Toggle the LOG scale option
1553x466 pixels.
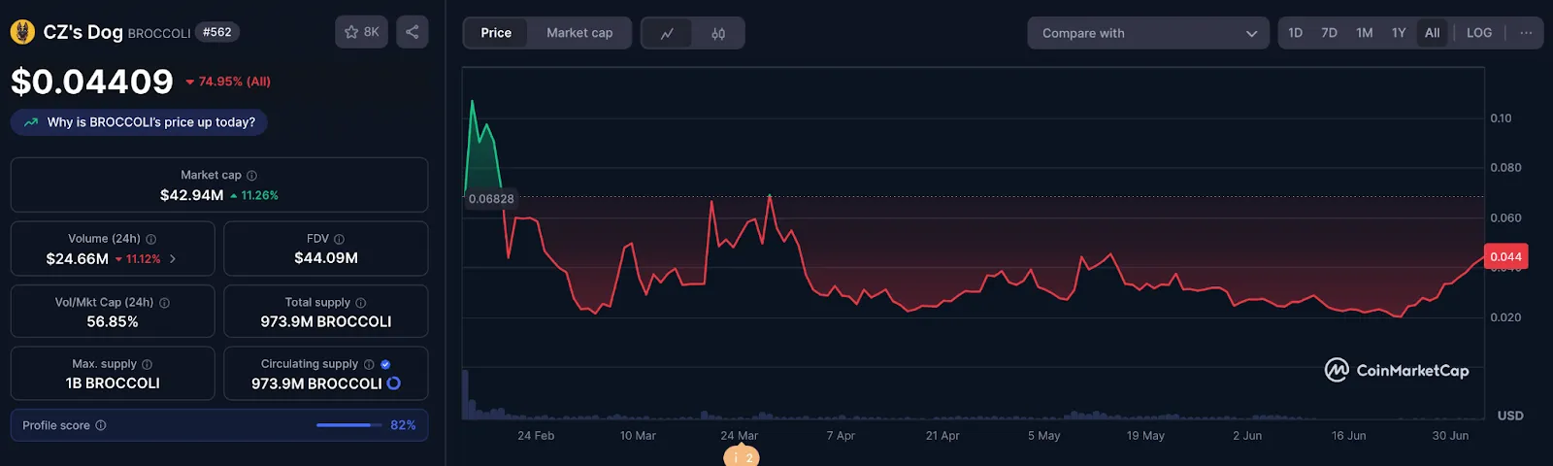click(1479, 33)
